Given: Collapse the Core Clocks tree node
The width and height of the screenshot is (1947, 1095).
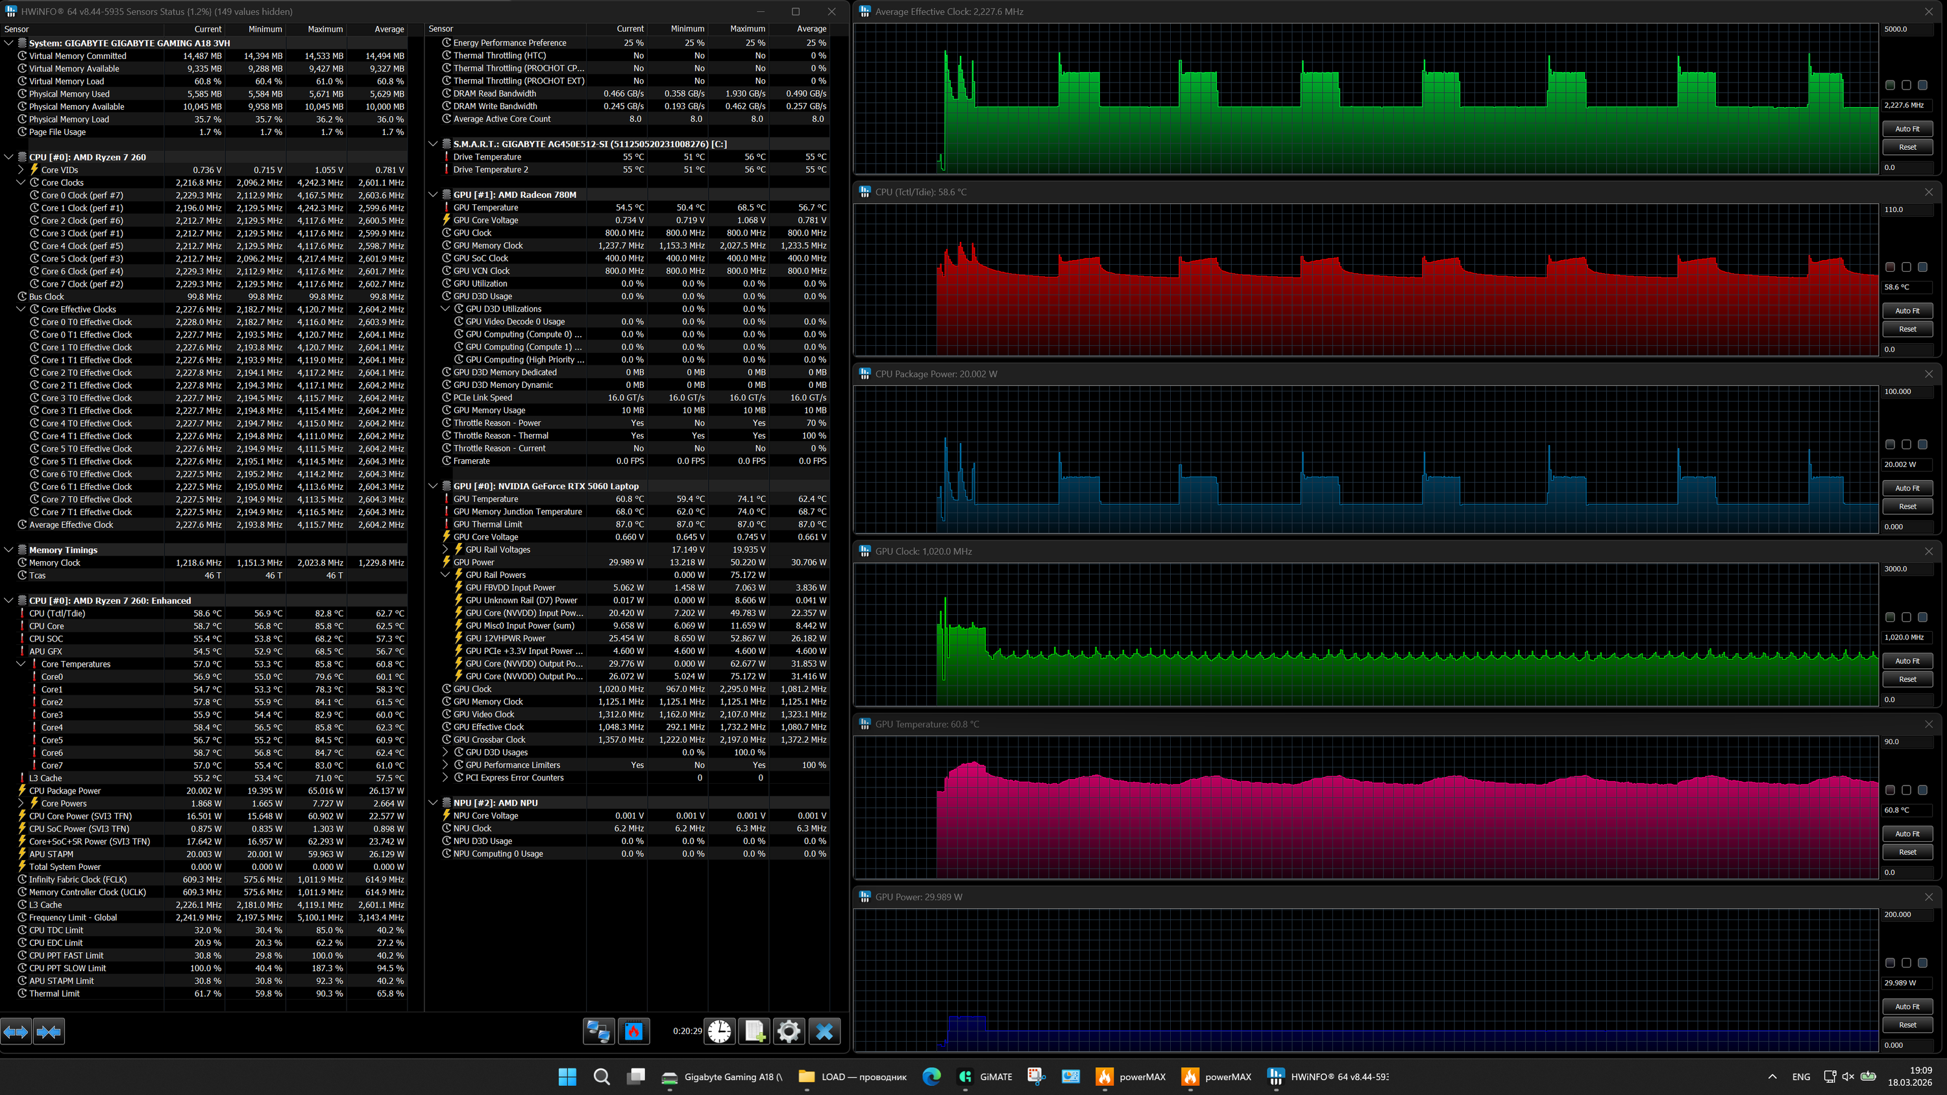Looking at the screenshot, I should coord(21,183).
